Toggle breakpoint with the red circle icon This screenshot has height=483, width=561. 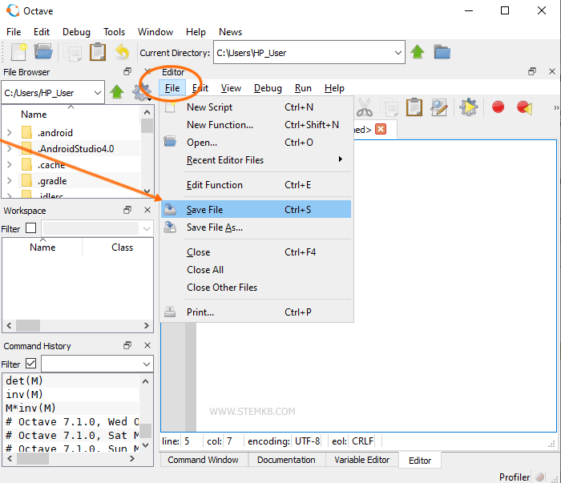[498, 107]
